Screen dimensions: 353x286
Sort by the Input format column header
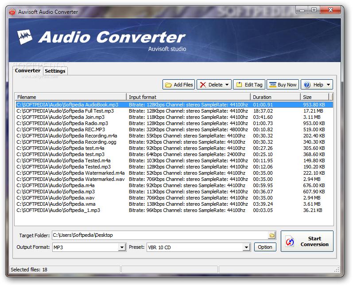point(189,97)
